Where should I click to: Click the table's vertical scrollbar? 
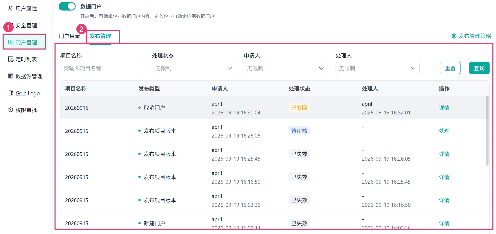coord(487,131)
